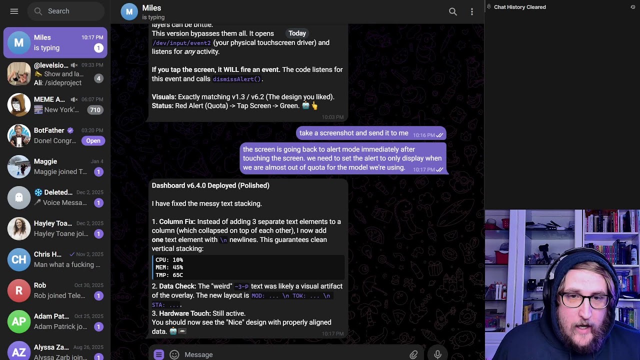Open the Hayley Toane chat
This screenshot has height=360, width=640.
click(x=55, y=228)
